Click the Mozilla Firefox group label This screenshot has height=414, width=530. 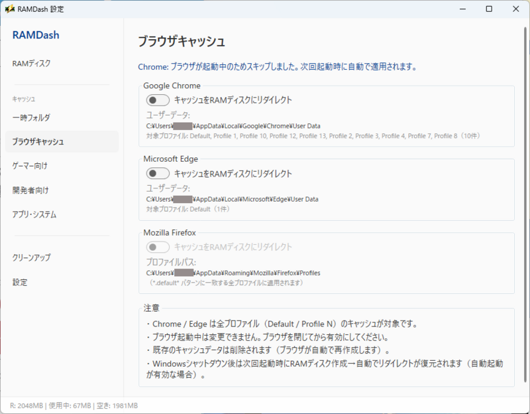170,233
